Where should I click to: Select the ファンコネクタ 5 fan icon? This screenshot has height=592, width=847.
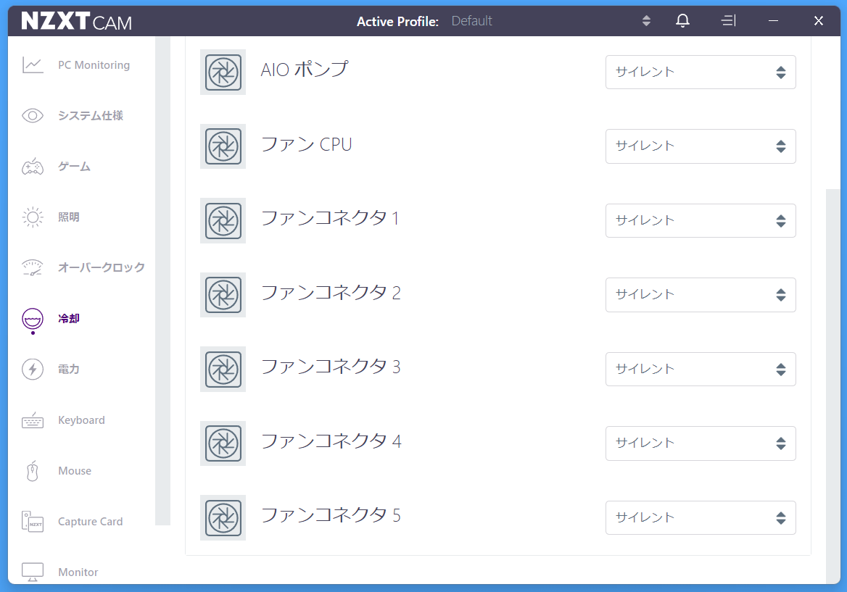pos(223,517)
